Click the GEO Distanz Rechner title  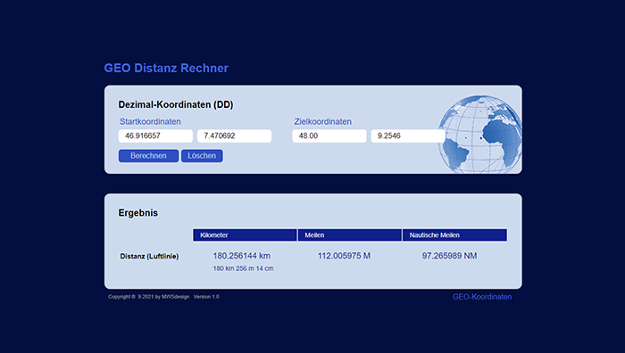point(166,68)
